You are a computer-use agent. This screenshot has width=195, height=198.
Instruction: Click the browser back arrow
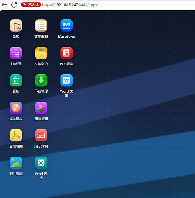point(4,5)
